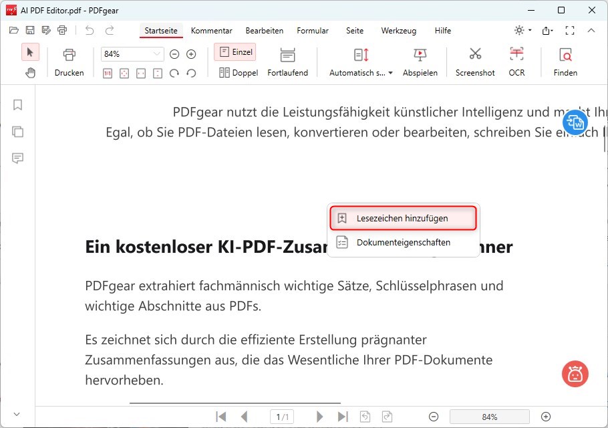
Task: Open the comments sidebar panel
Action: [17, 158]
